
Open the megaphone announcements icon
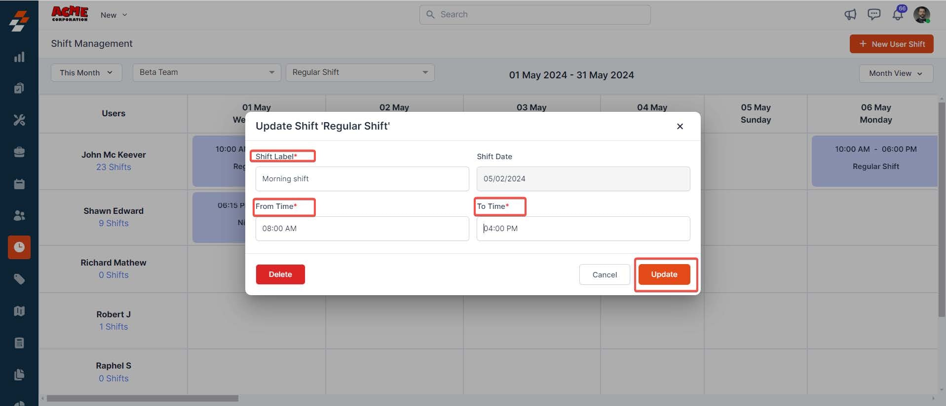point(850,15)
